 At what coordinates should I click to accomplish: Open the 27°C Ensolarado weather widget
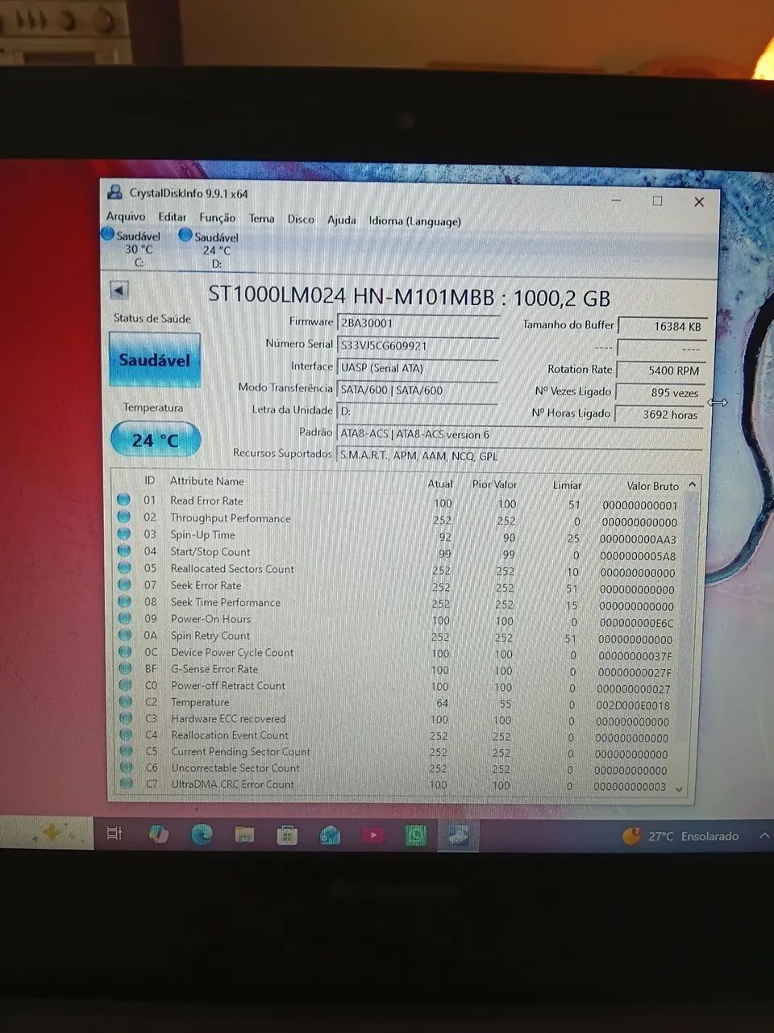tap(681, 836)
